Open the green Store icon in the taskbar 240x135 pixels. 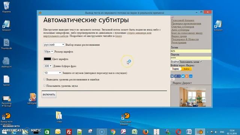47,132
